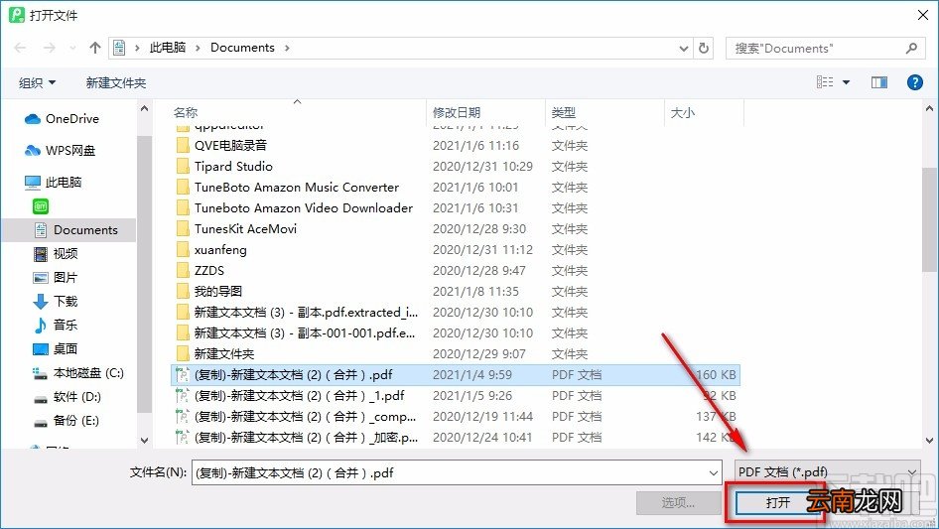Go back with the left arrow
The width and height of the screenshot is (939, 529).
pyautogui.click(x=20, y=48)
